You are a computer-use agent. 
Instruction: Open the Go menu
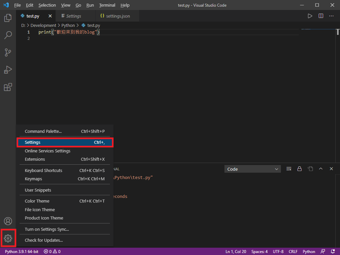pyautogui.click(x=78, y=5)
